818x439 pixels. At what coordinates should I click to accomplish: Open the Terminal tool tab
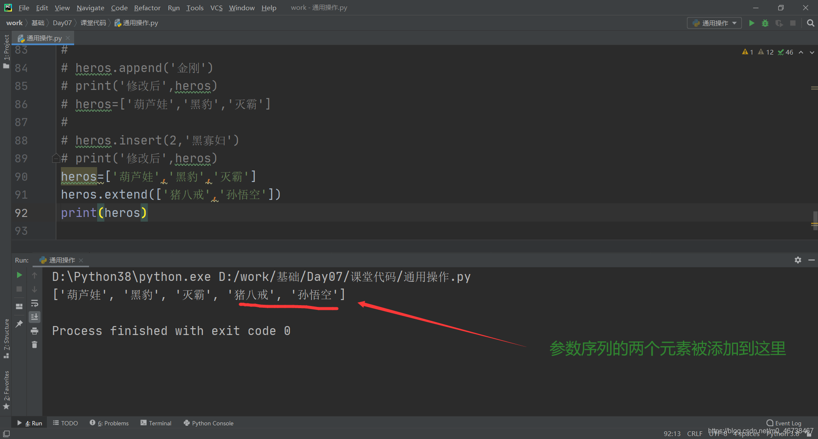[x=156, y=423]
